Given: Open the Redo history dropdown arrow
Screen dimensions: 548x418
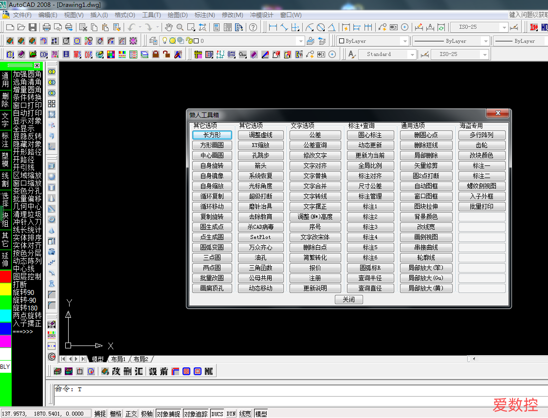Looking at the screenshot, I should coord(157,27).
